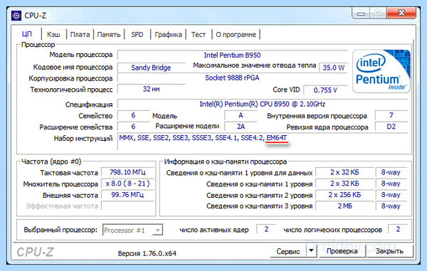Screen dimensions: 427x271
Task: Click the Версия 1.76.0.x64 text
Action: pos(147,254)
